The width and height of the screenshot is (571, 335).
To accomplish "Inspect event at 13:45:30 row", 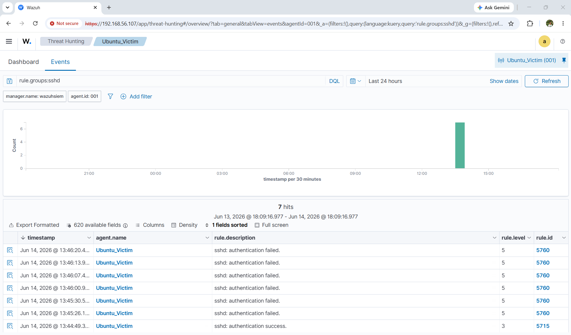I will pos(10,301).
